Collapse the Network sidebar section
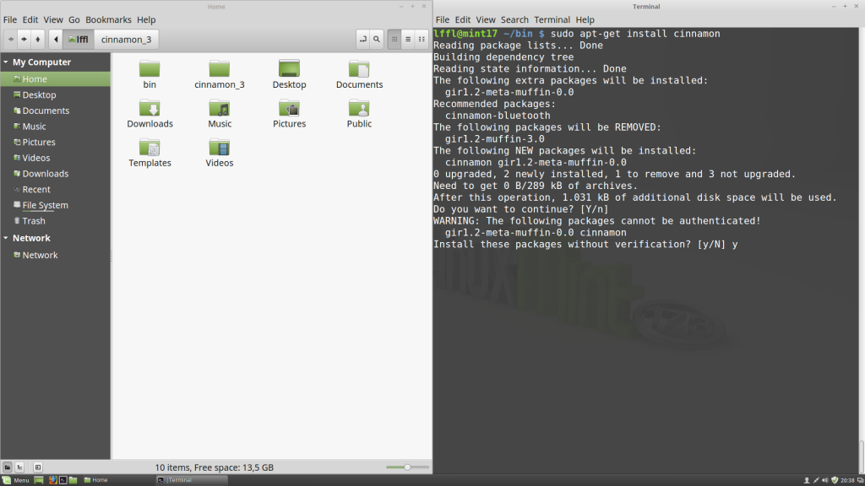Viewport: 865px width, 486px height. point(6,239)
